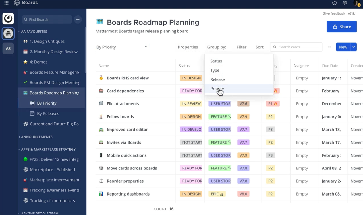Click the plus icon to add board

coord(78,19)
